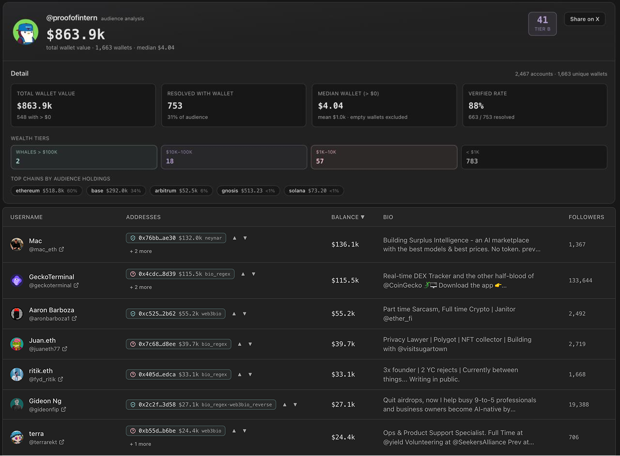Screen dimensions: 620x456
Task: Click the down arrow in Juan.eth's address row
Action: (250, 344)
